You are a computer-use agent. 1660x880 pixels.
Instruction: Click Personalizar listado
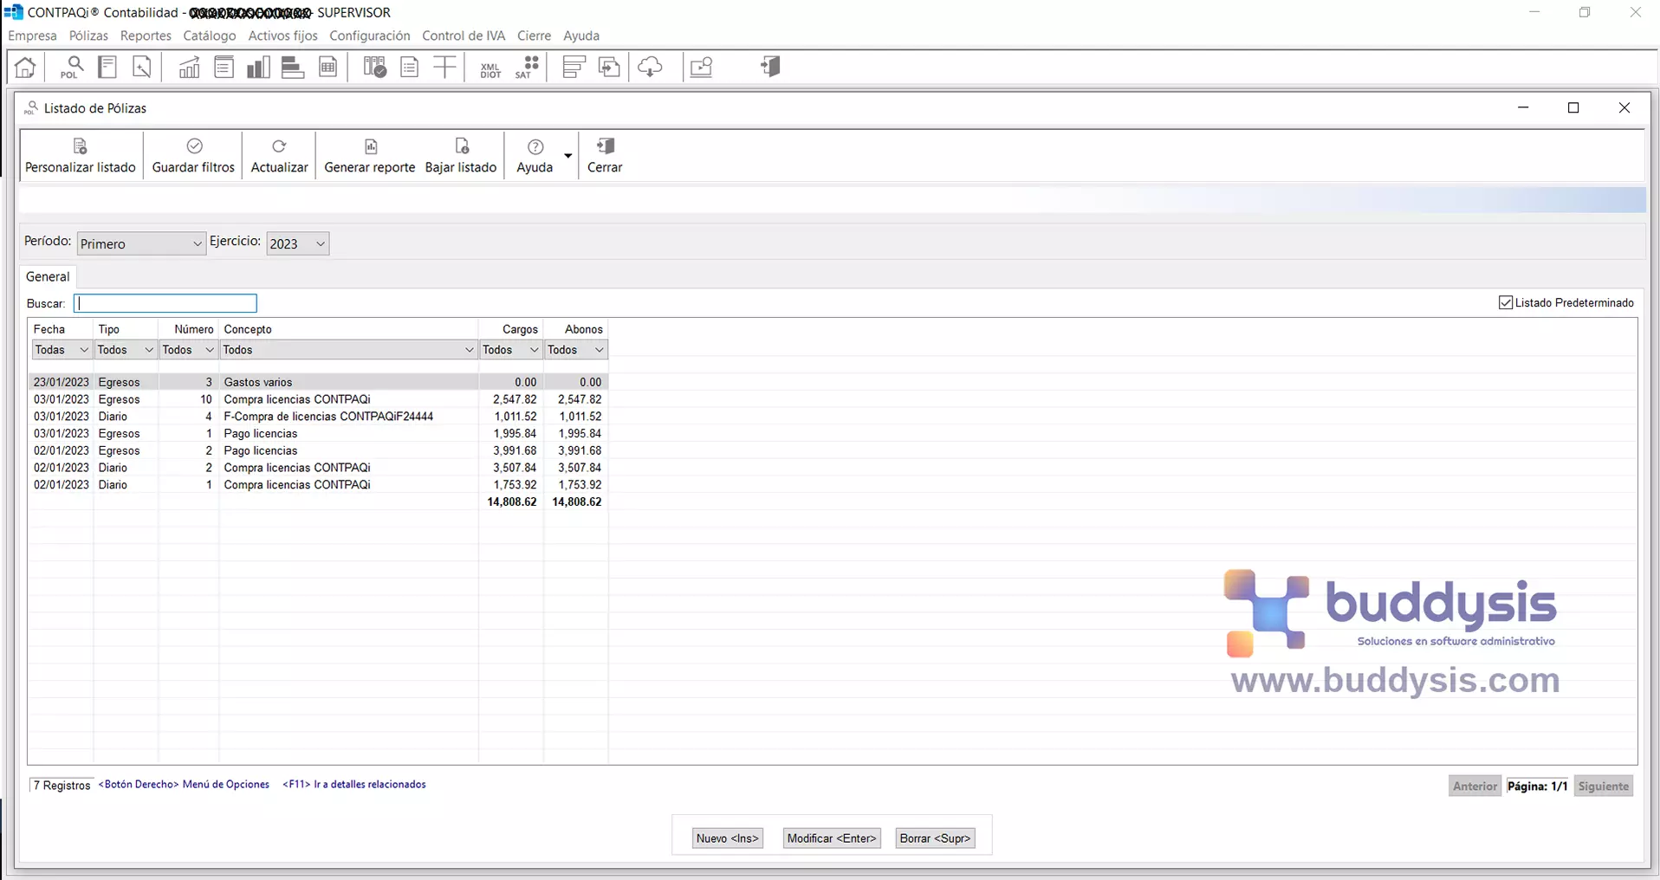pyautogui.click(x=81, y=156)
